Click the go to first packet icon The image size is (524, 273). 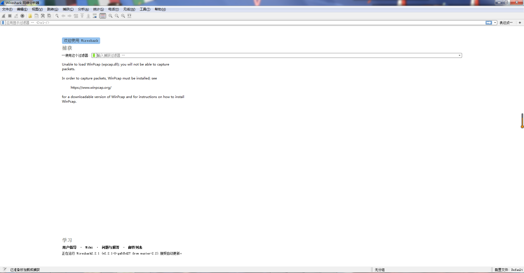(82, 16)
